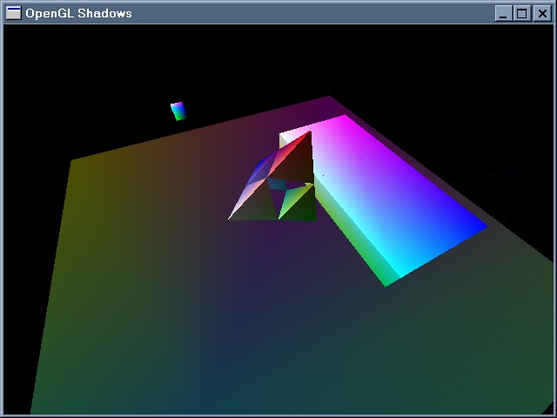Click the pyramid's green lower-right face
Image resolution: width=557 pixels, height=418 pixels.
[298, 205]
